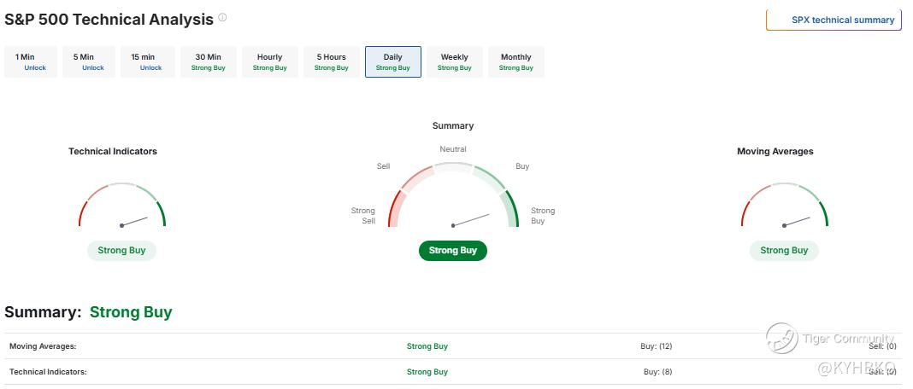The image size is (913, 389).
Task: Click the Moving Averages gauge dial
Action: [784, 205]
